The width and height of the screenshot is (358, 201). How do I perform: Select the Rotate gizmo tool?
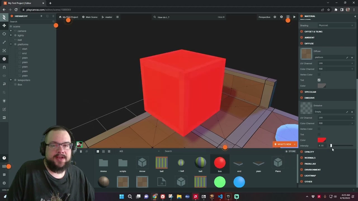[4, 34]
